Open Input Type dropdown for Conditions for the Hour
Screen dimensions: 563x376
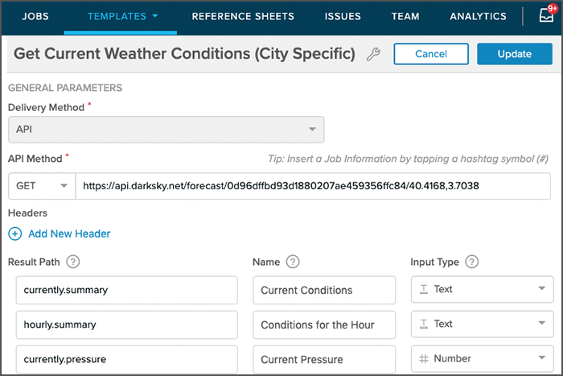coord(482,324)
